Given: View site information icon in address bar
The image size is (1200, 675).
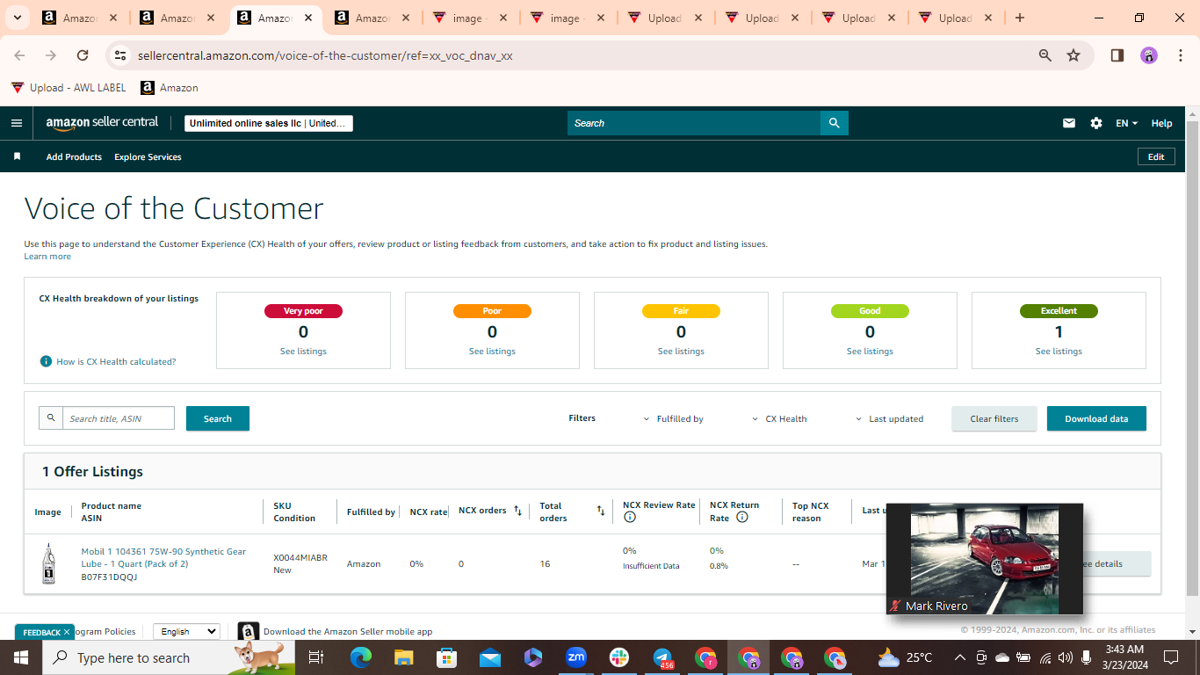Looking at the screenshot, I should [x=120, y=55].
